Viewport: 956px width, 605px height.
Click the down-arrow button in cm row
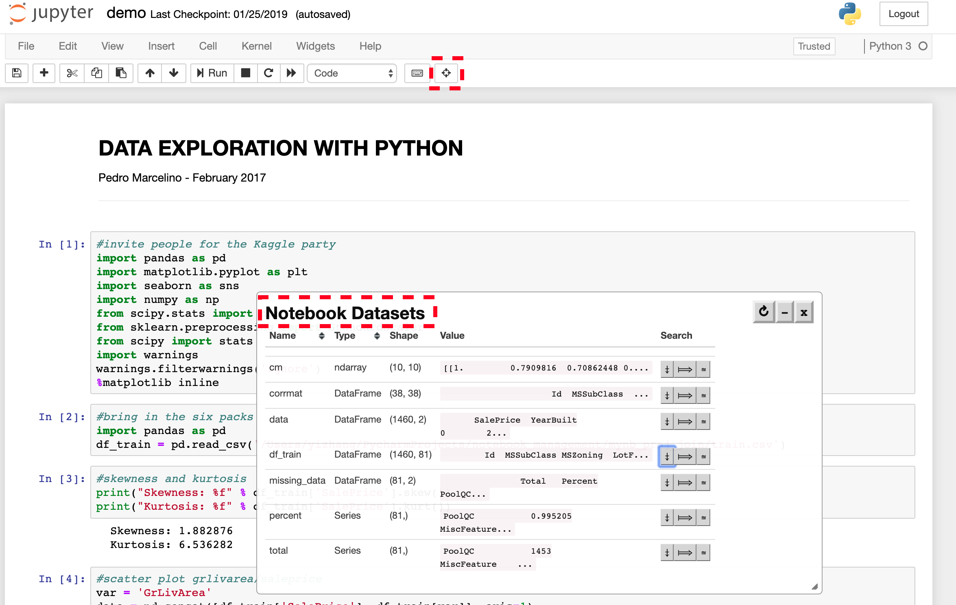pos(667,369)
